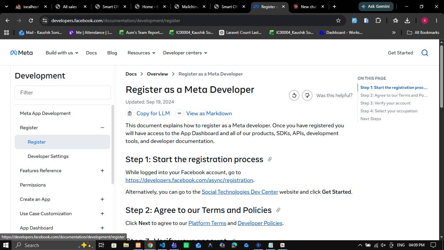Focus the sidebar Filter input field

coord(63,92)
